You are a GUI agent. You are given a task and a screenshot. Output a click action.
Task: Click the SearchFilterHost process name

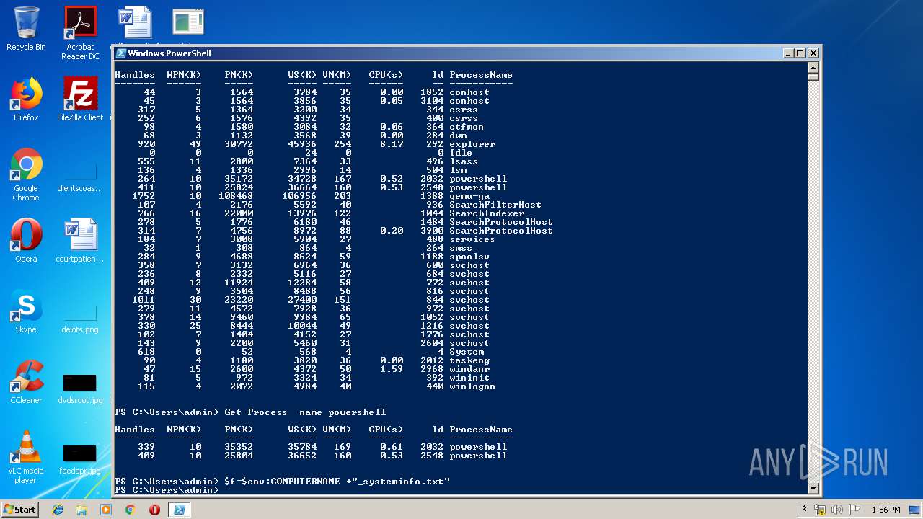(495, 205)
